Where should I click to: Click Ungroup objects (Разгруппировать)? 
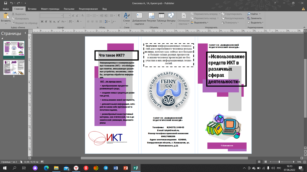coord(233,18)
